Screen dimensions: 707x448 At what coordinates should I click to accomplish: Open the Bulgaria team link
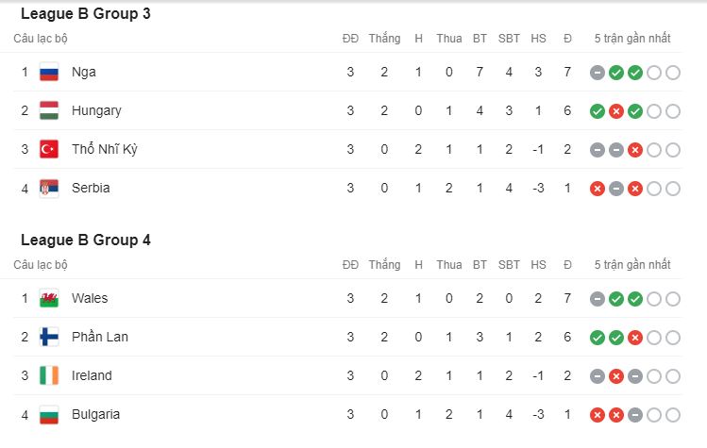tap(95, 415)
